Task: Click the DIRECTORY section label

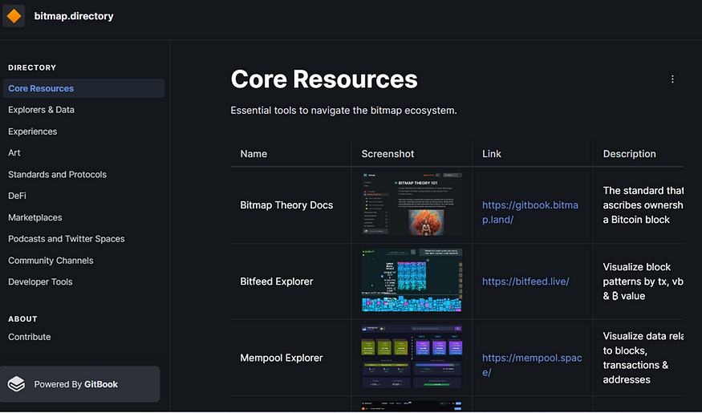Action: click(x=32, y=67)
